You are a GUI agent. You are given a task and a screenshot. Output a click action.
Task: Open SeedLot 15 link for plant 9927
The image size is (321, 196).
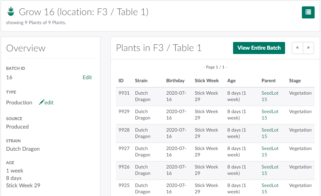tap(270, 152)
